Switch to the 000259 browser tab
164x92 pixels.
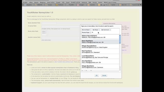point(39,5)
